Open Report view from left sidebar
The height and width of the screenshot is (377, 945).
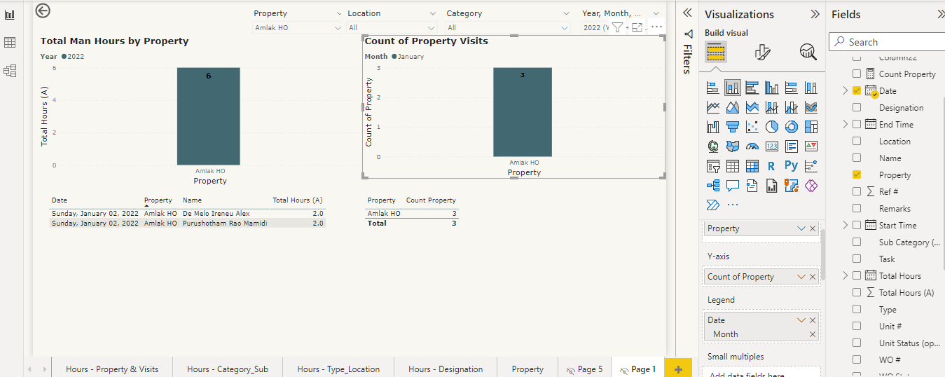(x=10, y=15)
